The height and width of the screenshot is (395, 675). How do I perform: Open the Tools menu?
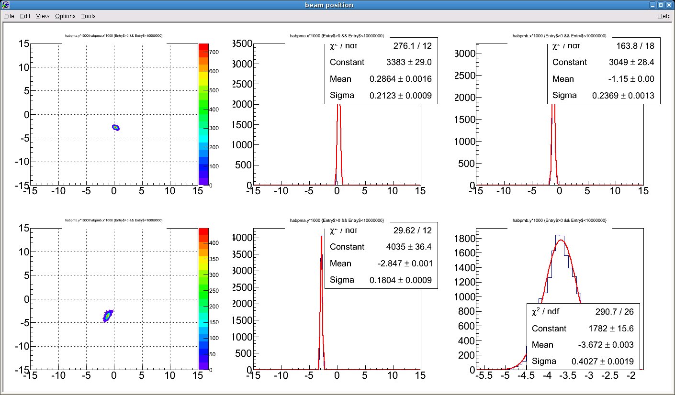(x=88, y=16)
